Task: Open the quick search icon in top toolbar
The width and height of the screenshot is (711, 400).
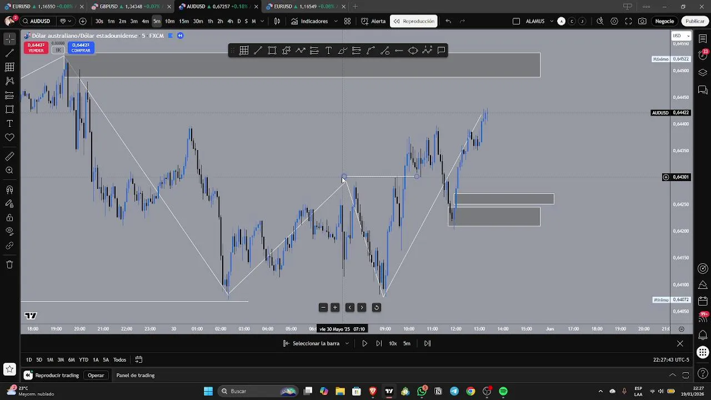Action: [x=600, y=21]
